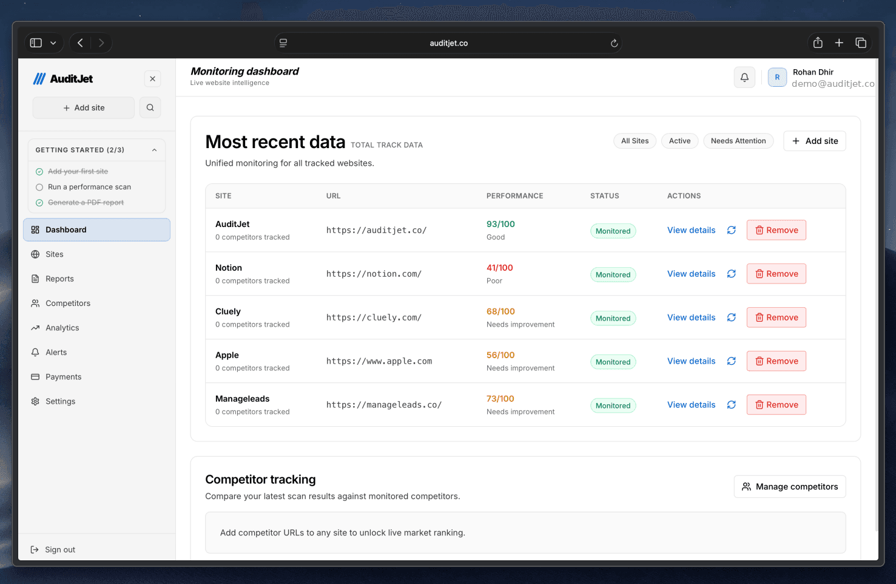Click the Manage competitors button
The width and height of the screenshot is (896, 584).
click(790, 486)
